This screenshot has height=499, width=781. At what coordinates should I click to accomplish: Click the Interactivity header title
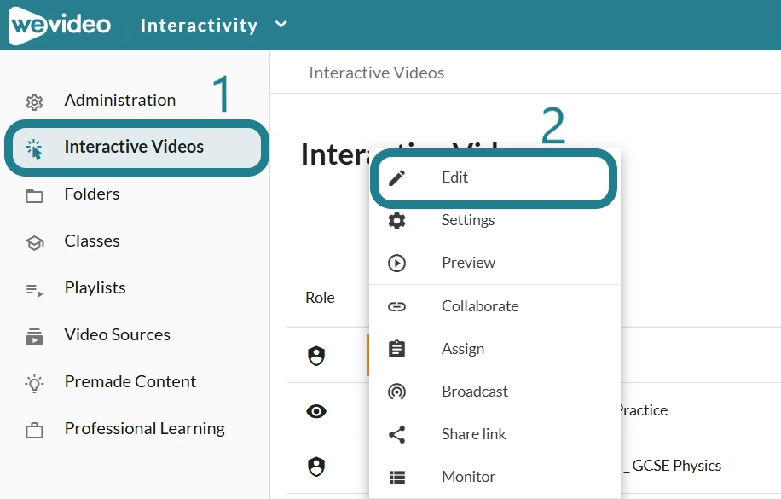(199, 25)
